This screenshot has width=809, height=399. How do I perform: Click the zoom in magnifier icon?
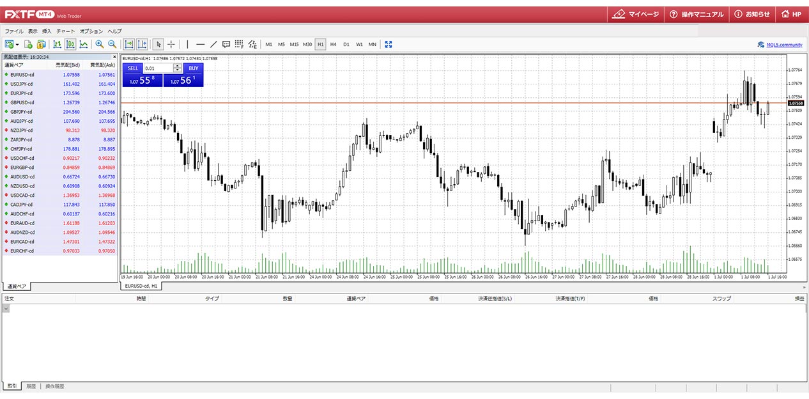pyautogui.click(x=99, y=44)
